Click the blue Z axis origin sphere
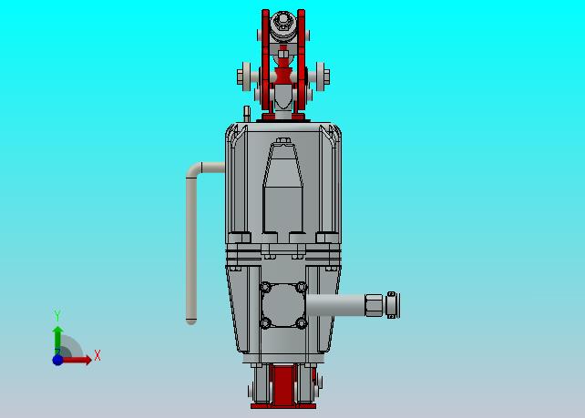The height and width of the screenshot is (418, 585). tap(57, 361)
